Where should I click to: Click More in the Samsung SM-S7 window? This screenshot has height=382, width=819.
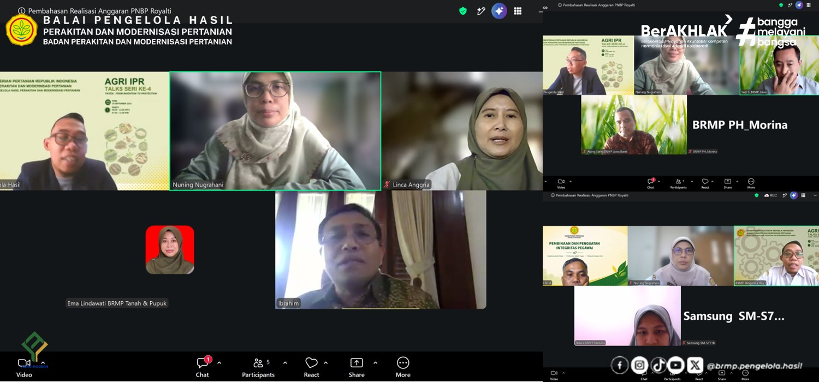tap(745, 374)
